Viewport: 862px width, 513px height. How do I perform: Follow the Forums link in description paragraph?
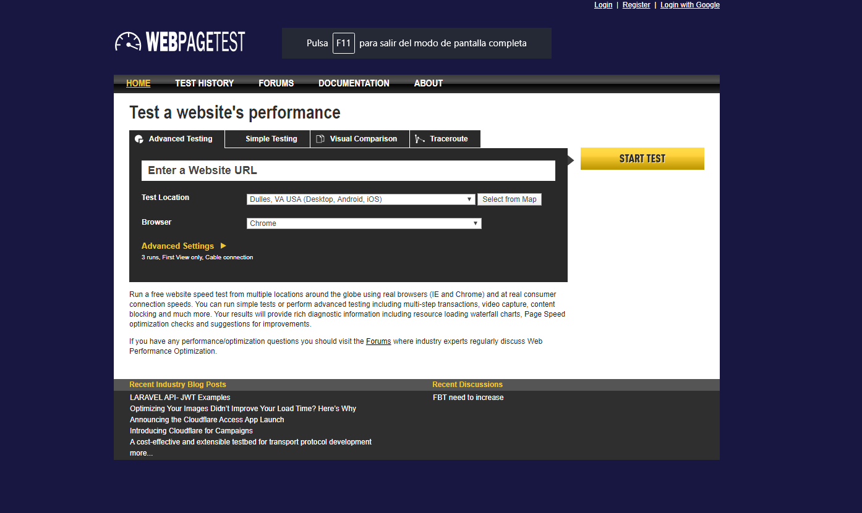click(x=378, y=341)
